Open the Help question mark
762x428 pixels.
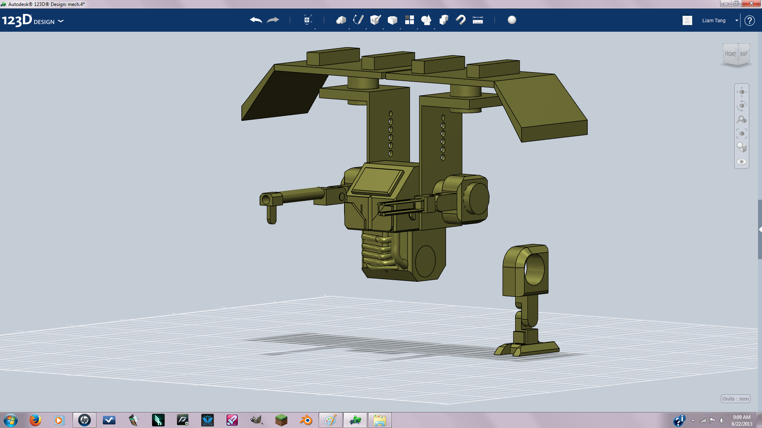[749, 21]
